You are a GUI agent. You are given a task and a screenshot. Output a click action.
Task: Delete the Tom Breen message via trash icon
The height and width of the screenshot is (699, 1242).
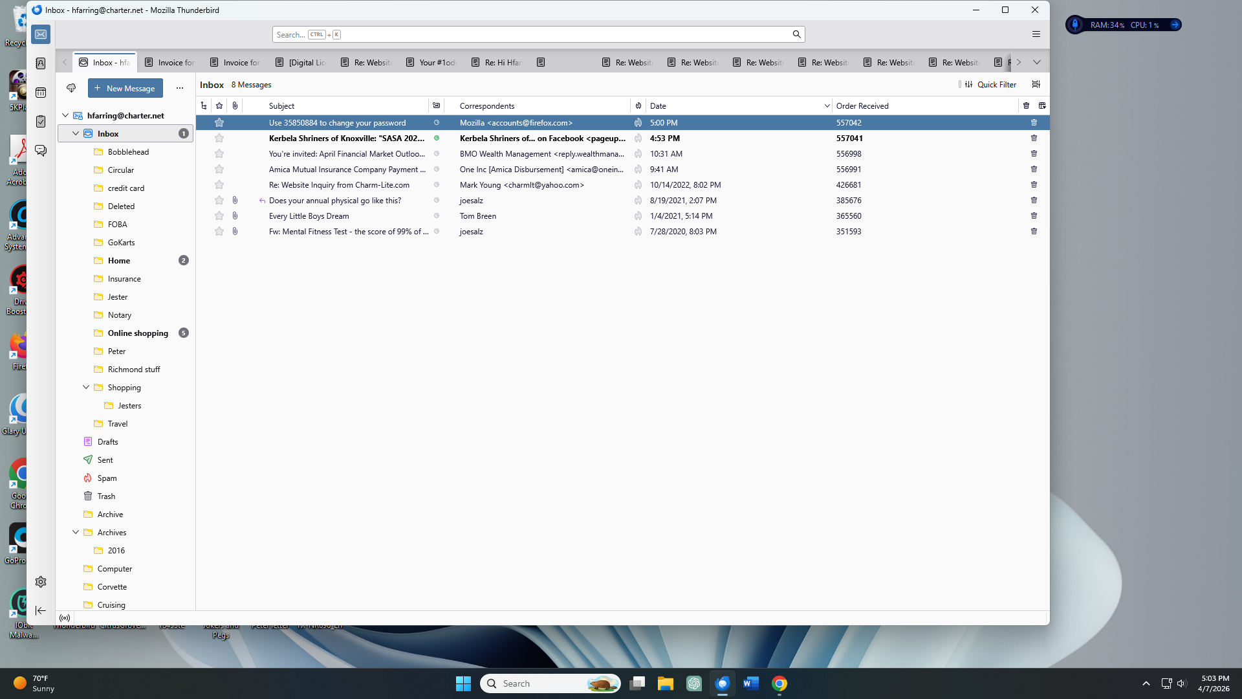pyautogui.click(x=1034, y=216)
